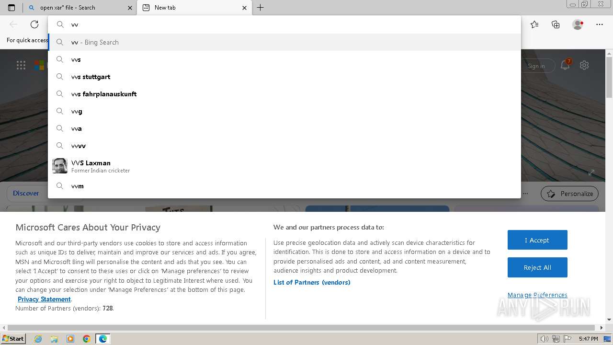Click the VVS Laxman portrait thumbnail
Image resolution: width=613 pixels, height=345 pixels.
click(60, 166)
